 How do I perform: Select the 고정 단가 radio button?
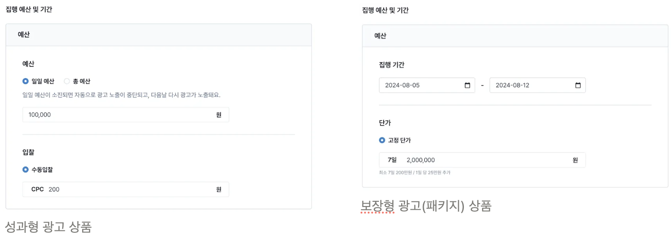pos(382,140)
